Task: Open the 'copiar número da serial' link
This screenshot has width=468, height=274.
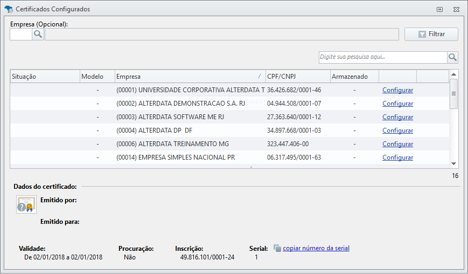Action: coord(316,248)
